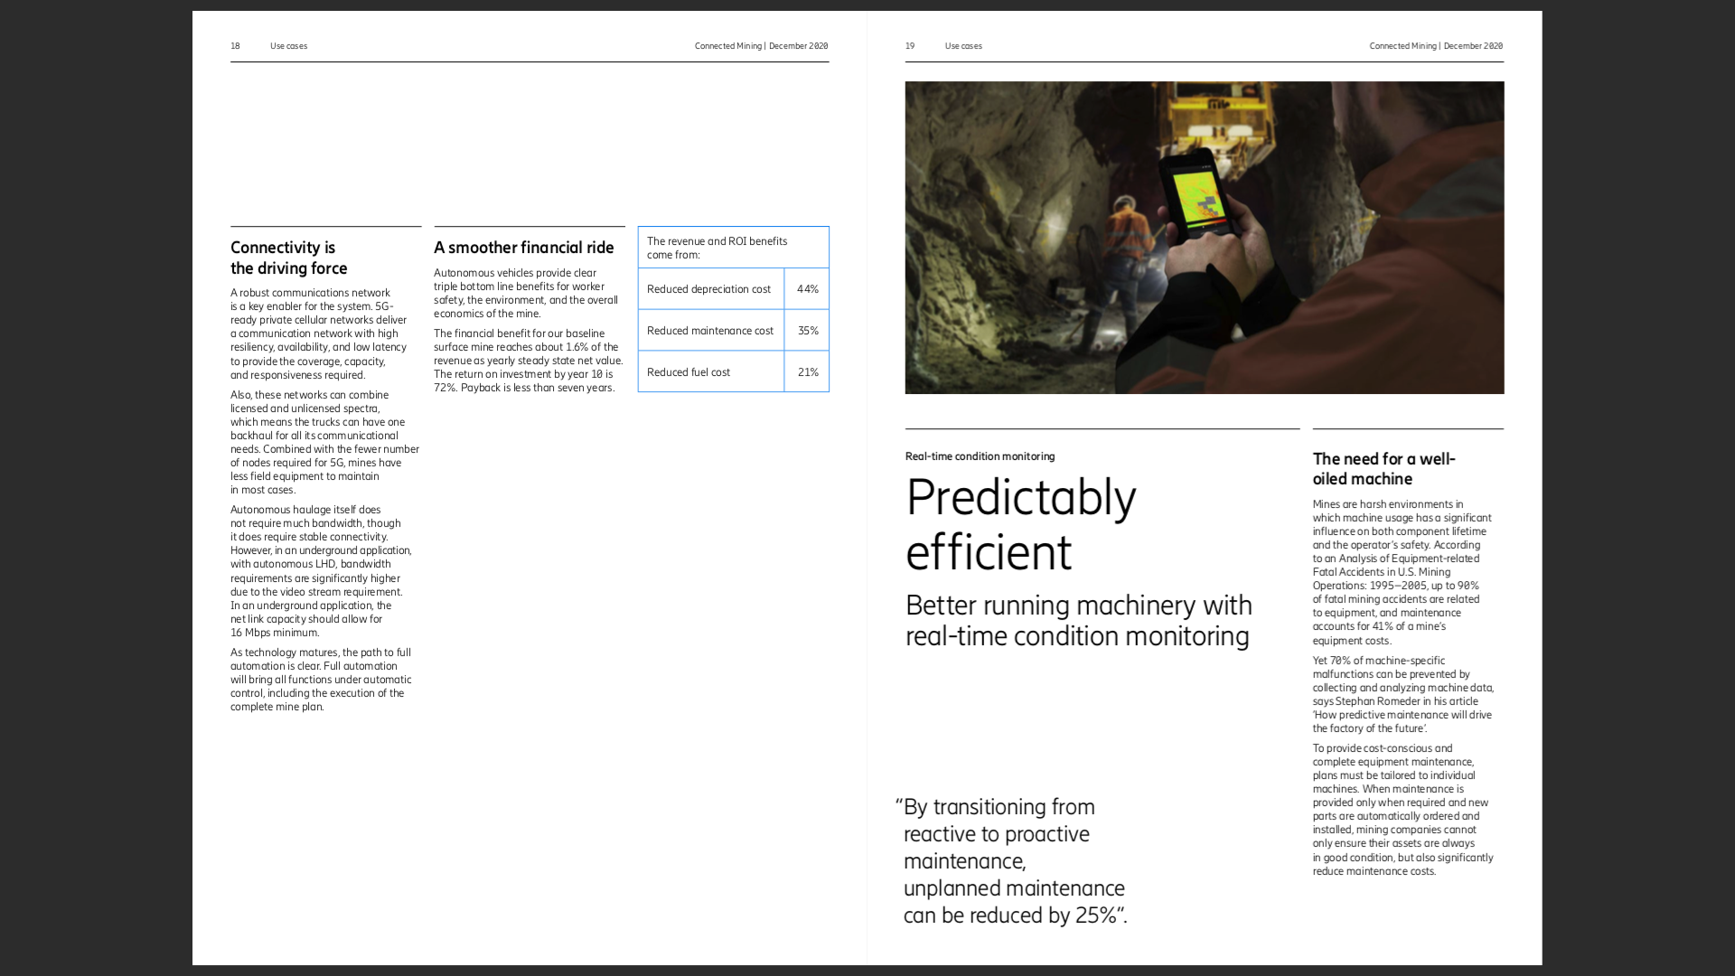Click page number 18 in the header

[235, 46]
